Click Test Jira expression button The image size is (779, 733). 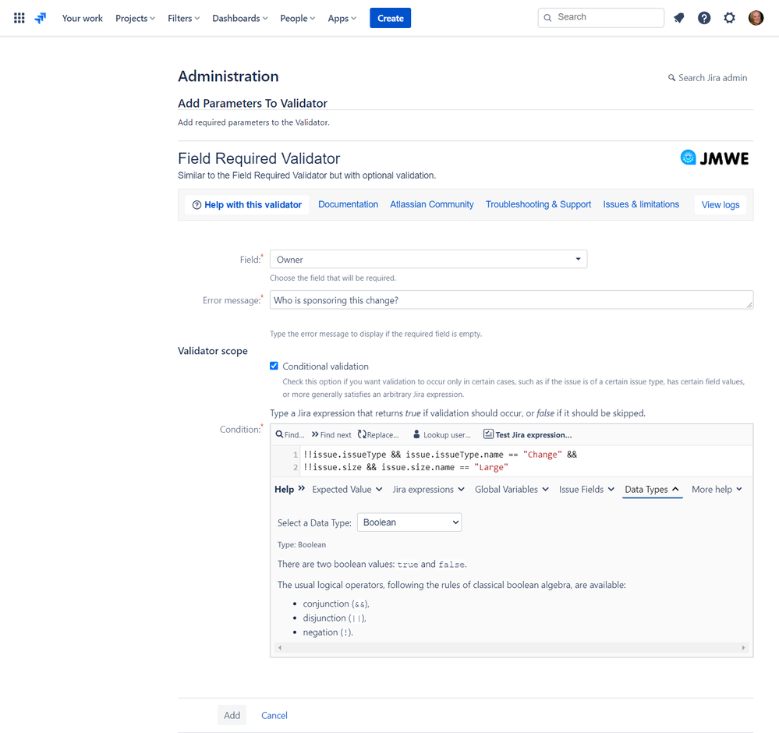[528, 435]
